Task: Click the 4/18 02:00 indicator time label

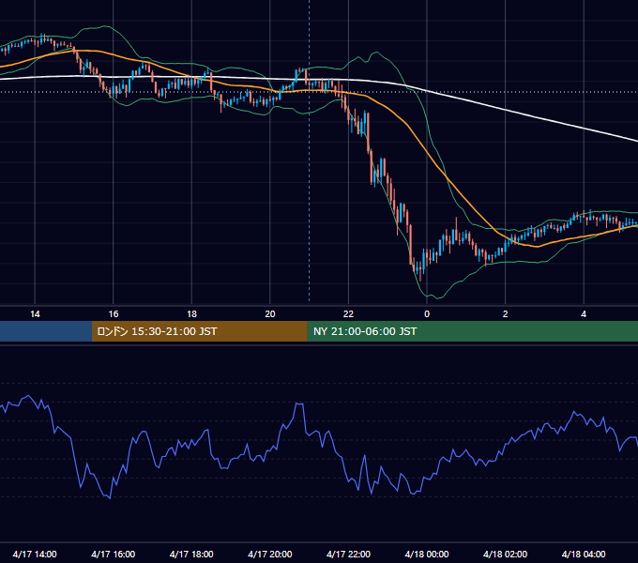Action: click(505, 554)
